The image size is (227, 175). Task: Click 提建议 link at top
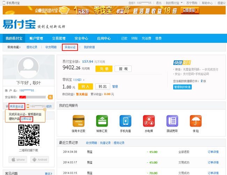(x=221, y=3)
